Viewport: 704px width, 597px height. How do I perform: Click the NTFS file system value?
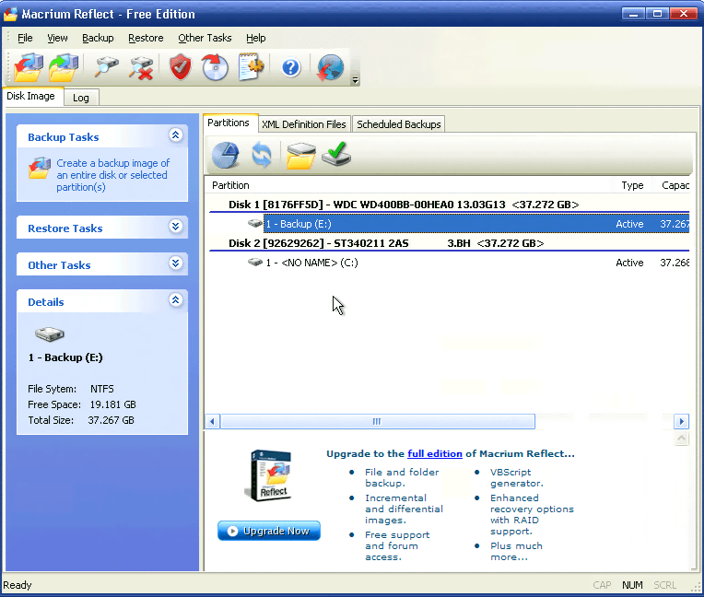[x=102, y=389]
